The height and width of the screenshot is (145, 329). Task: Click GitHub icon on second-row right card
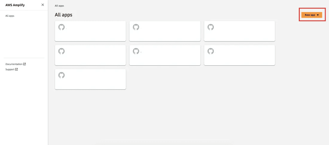210,51
